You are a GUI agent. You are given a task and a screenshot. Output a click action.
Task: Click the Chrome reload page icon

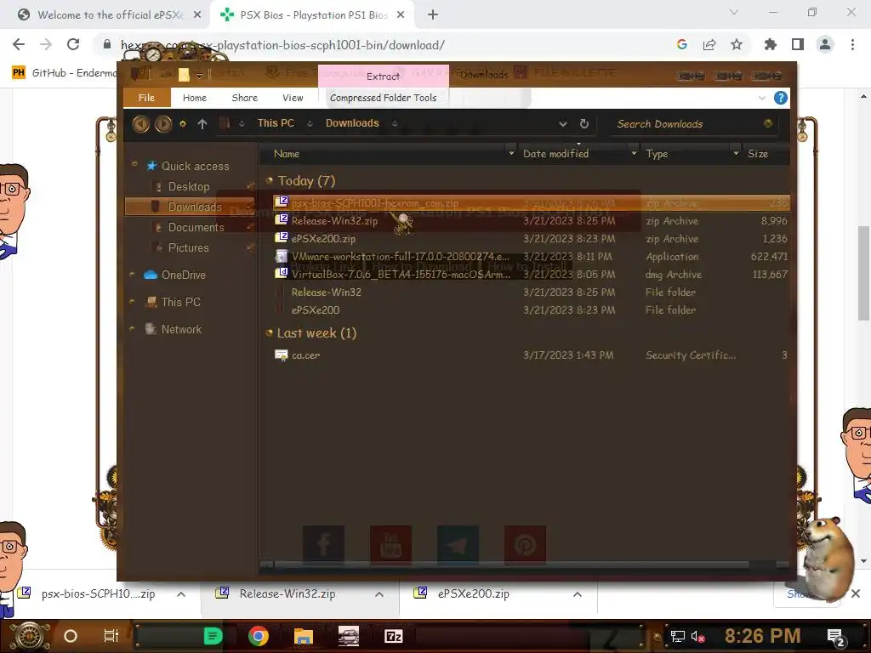(73, 44)
